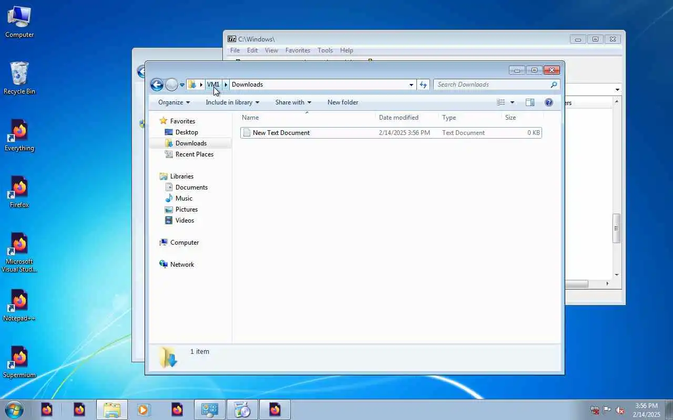This screenshot has width=673, height=420.
Task: Click the Downloads folder icon in details pane
Action: click(168, 357)
